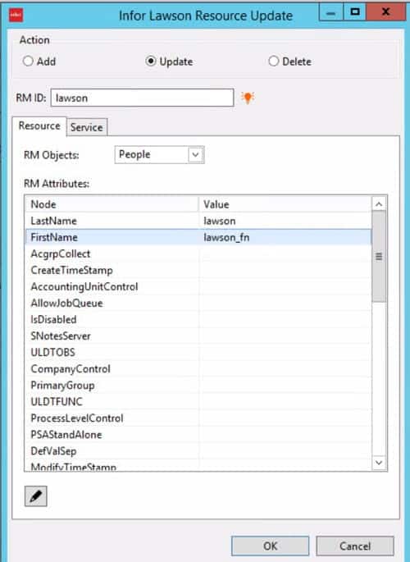Screen dimensions: 410x562
Task: Select the LastName attribute row
Action: [198, 221]
